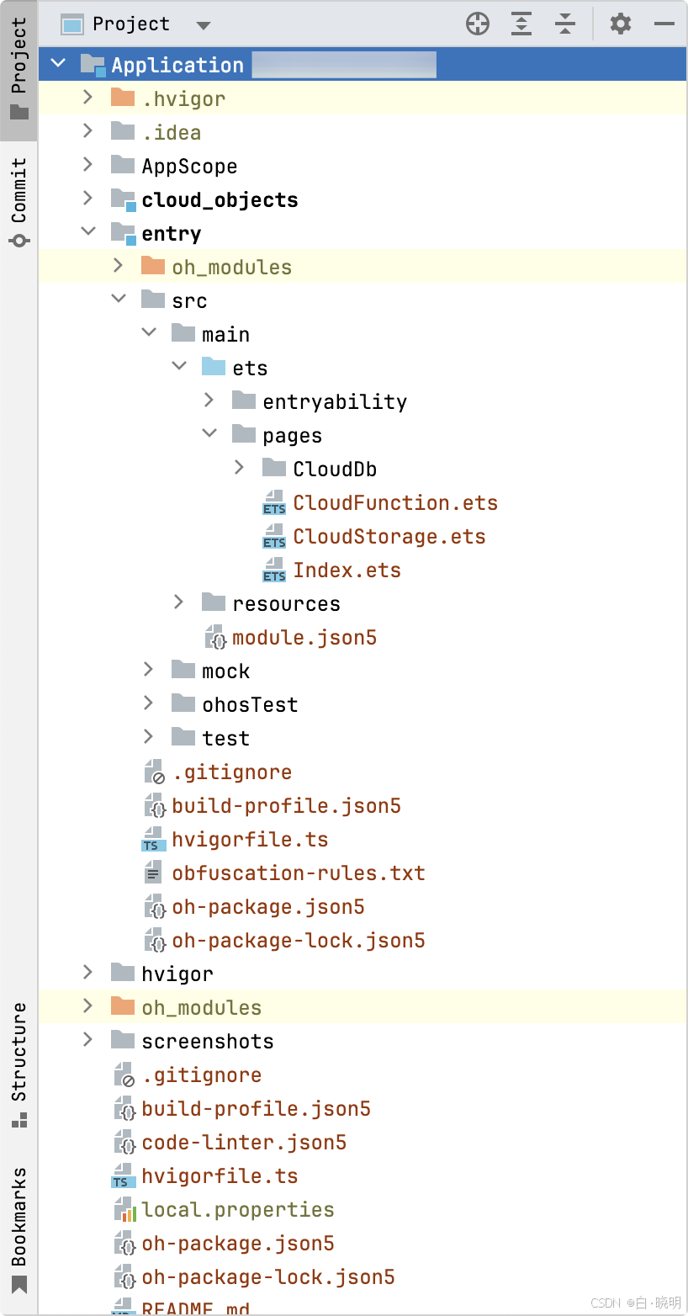Collapse the src folder

pyautogui.click(x=119, y=299)
